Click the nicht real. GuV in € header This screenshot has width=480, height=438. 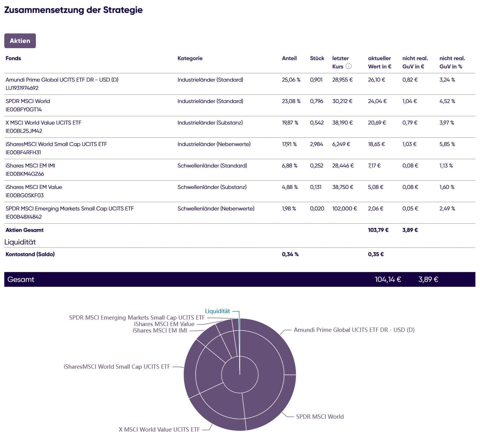click(x=415, y=62)
